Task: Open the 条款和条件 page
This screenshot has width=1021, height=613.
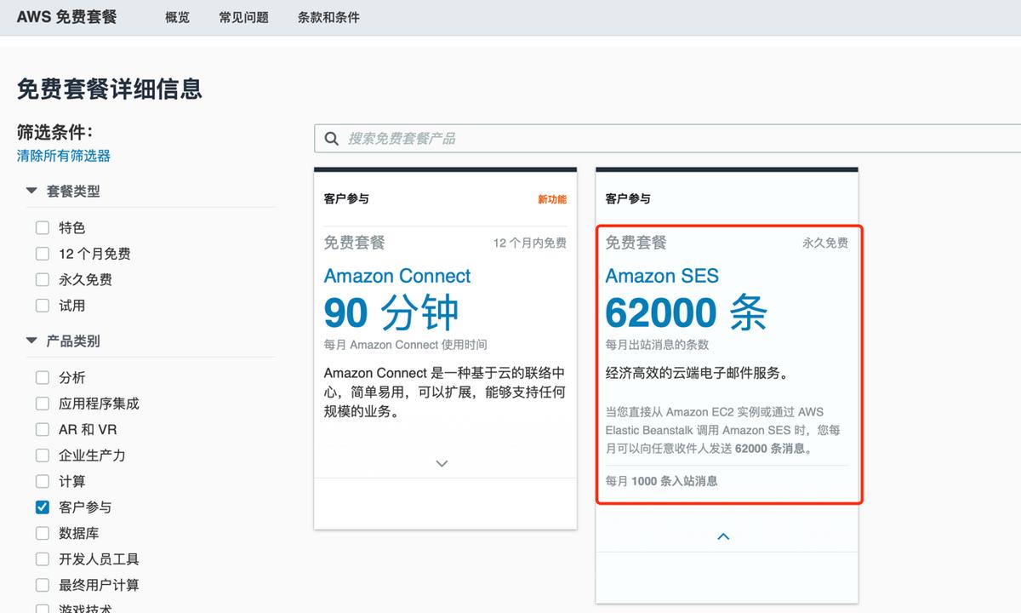Action: [x=328, y=17]
